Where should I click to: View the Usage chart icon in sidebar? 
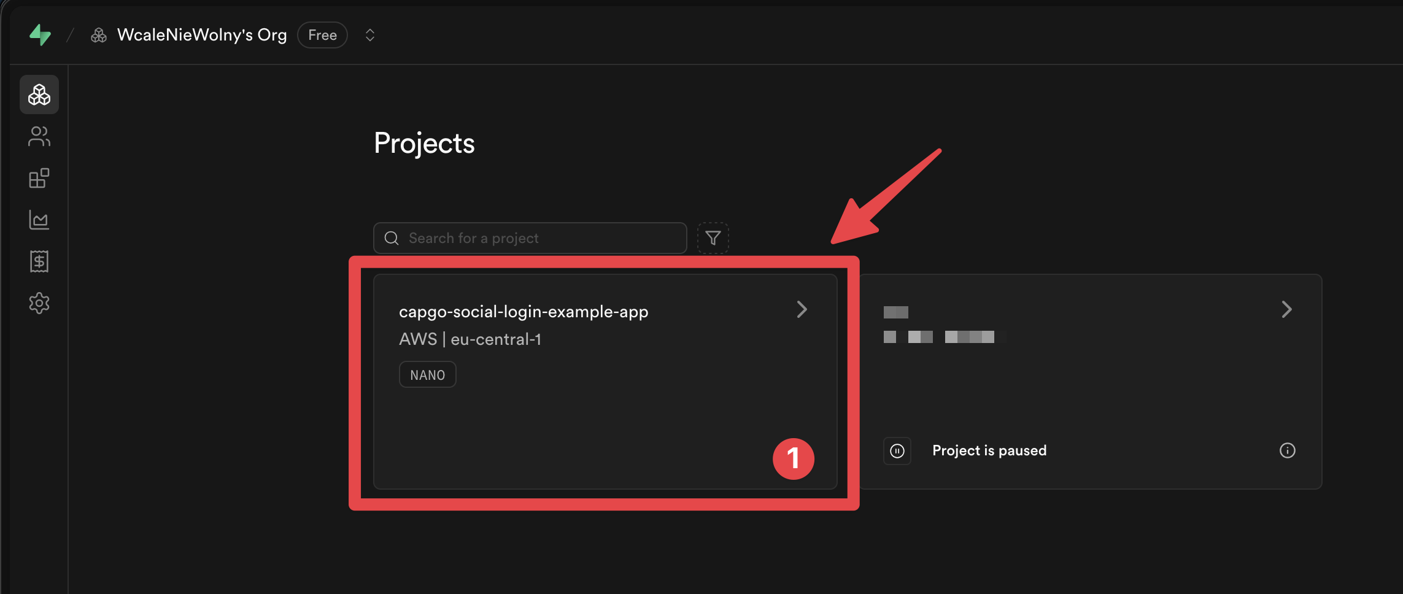point(39,220)
